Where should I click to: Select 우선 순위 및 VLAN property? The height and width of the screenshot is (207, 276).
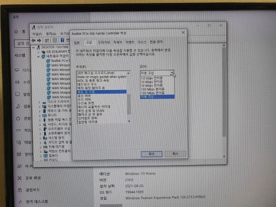pos(102,111)
